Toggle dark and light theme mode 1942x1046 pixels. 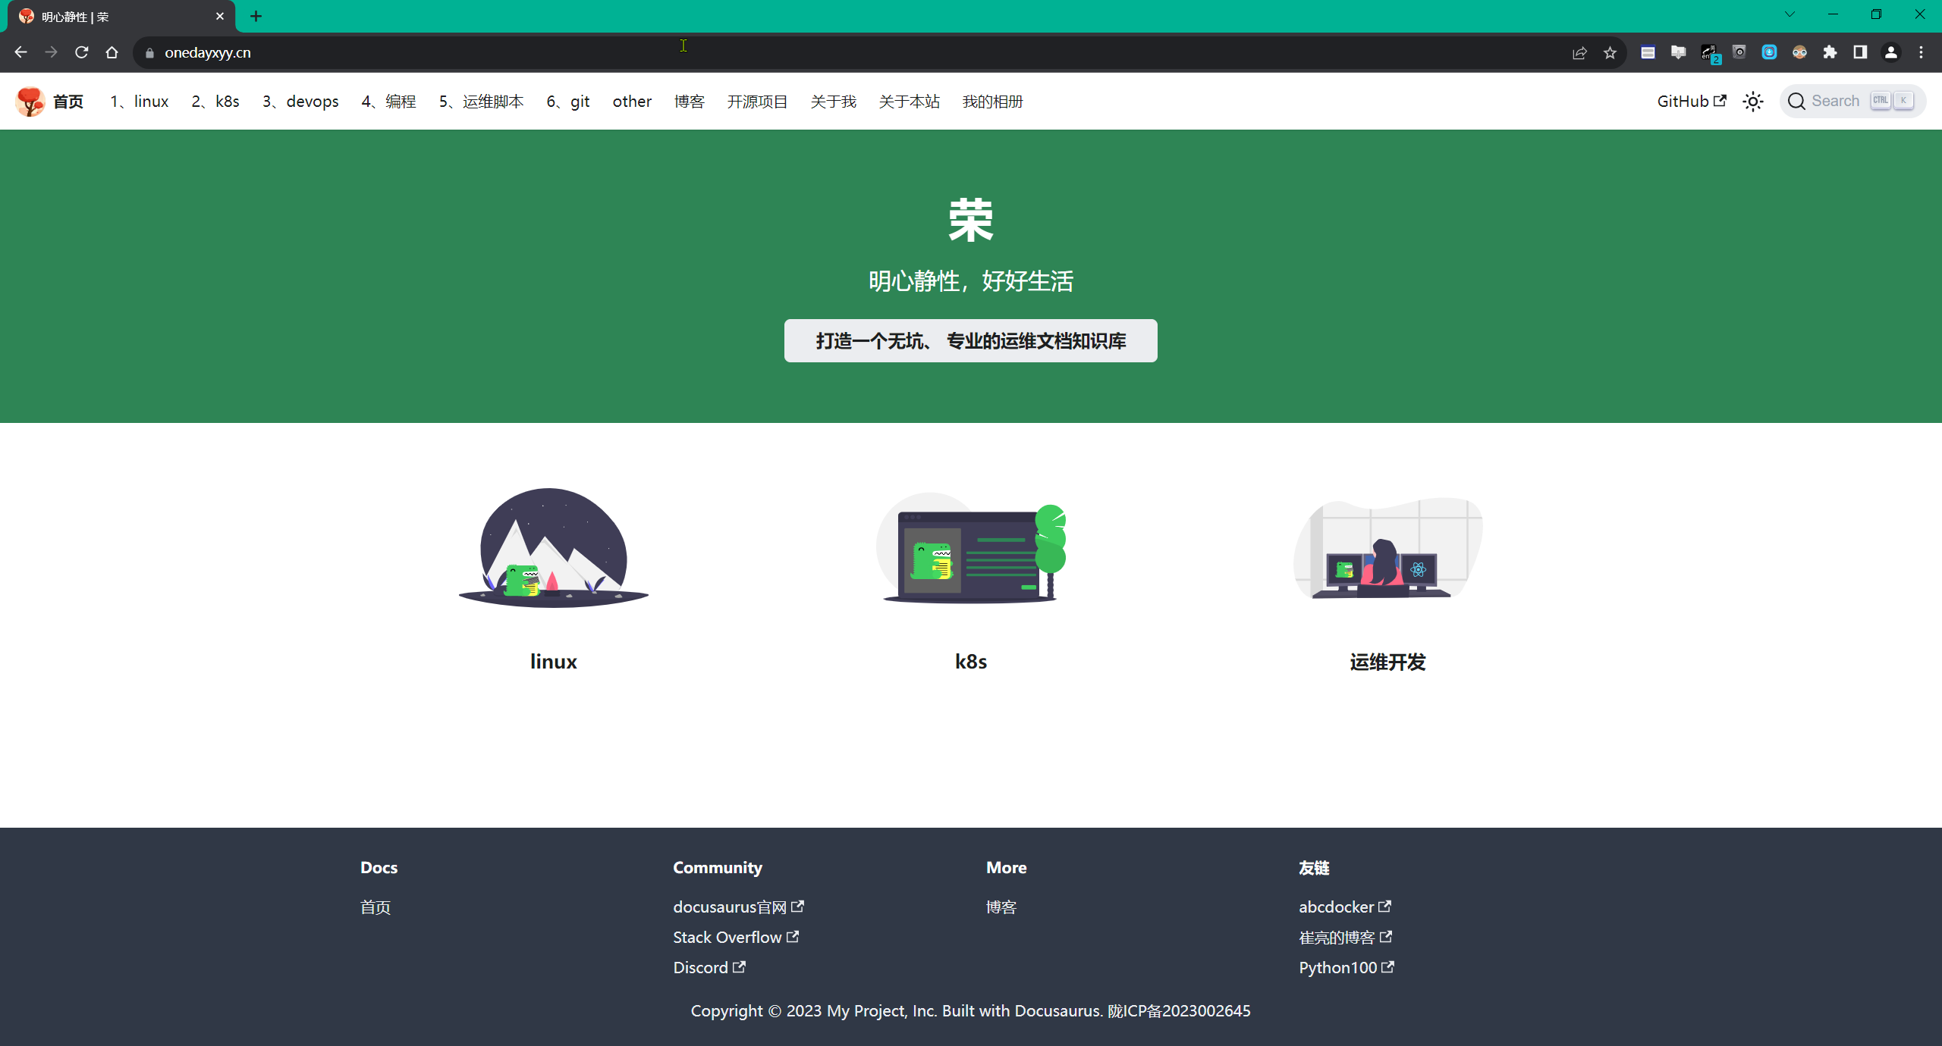point(1752,102)
